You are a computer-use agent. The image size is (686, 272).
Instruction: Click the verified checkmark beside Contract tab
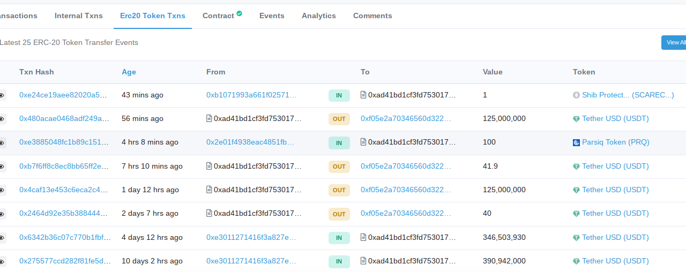click(239, 13)
